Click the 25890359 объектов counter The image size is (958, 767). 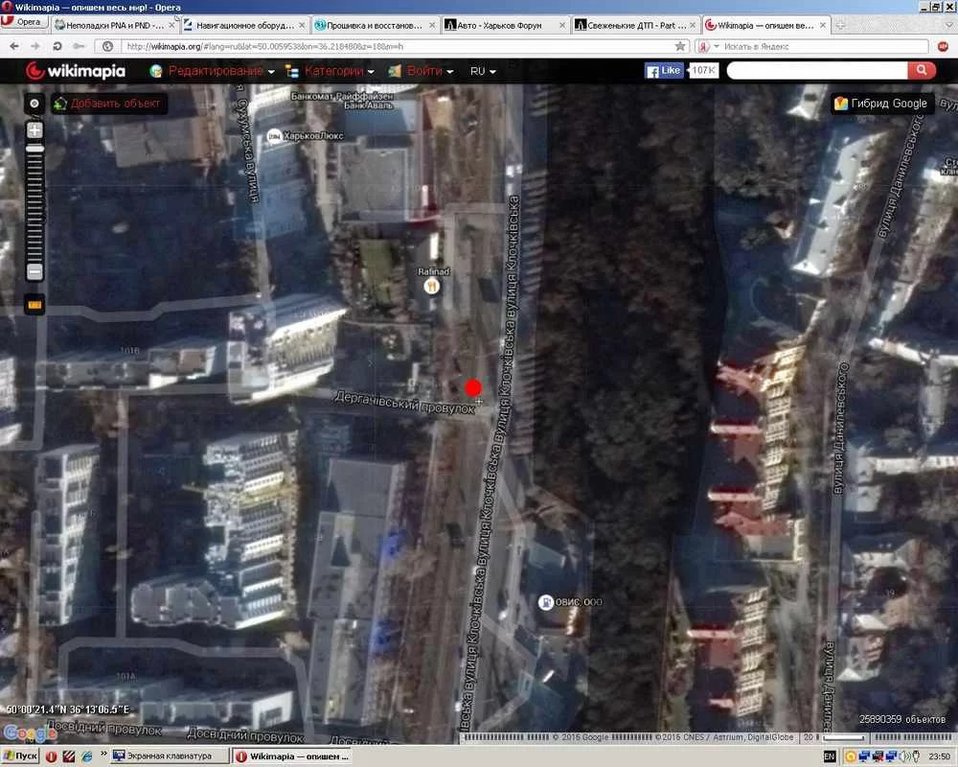point(901,719)
